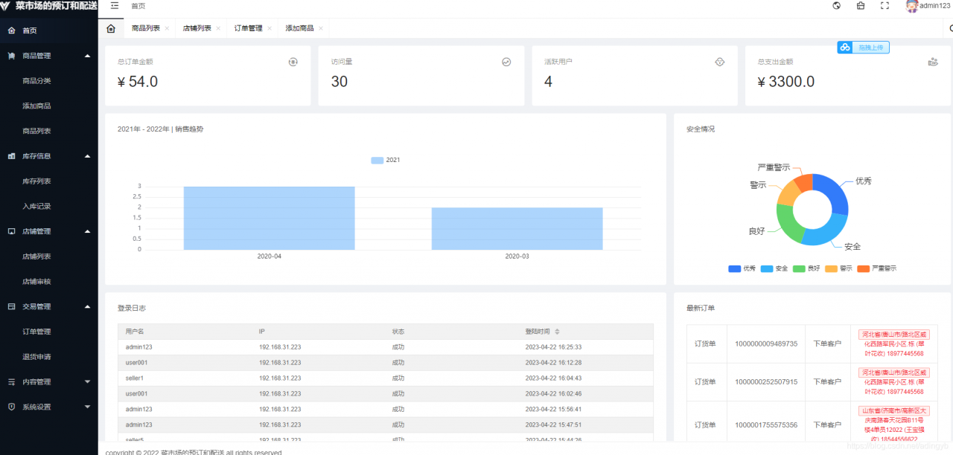Click the 首页 breadcrumb link
953x455 pixels.
(138, 6)
